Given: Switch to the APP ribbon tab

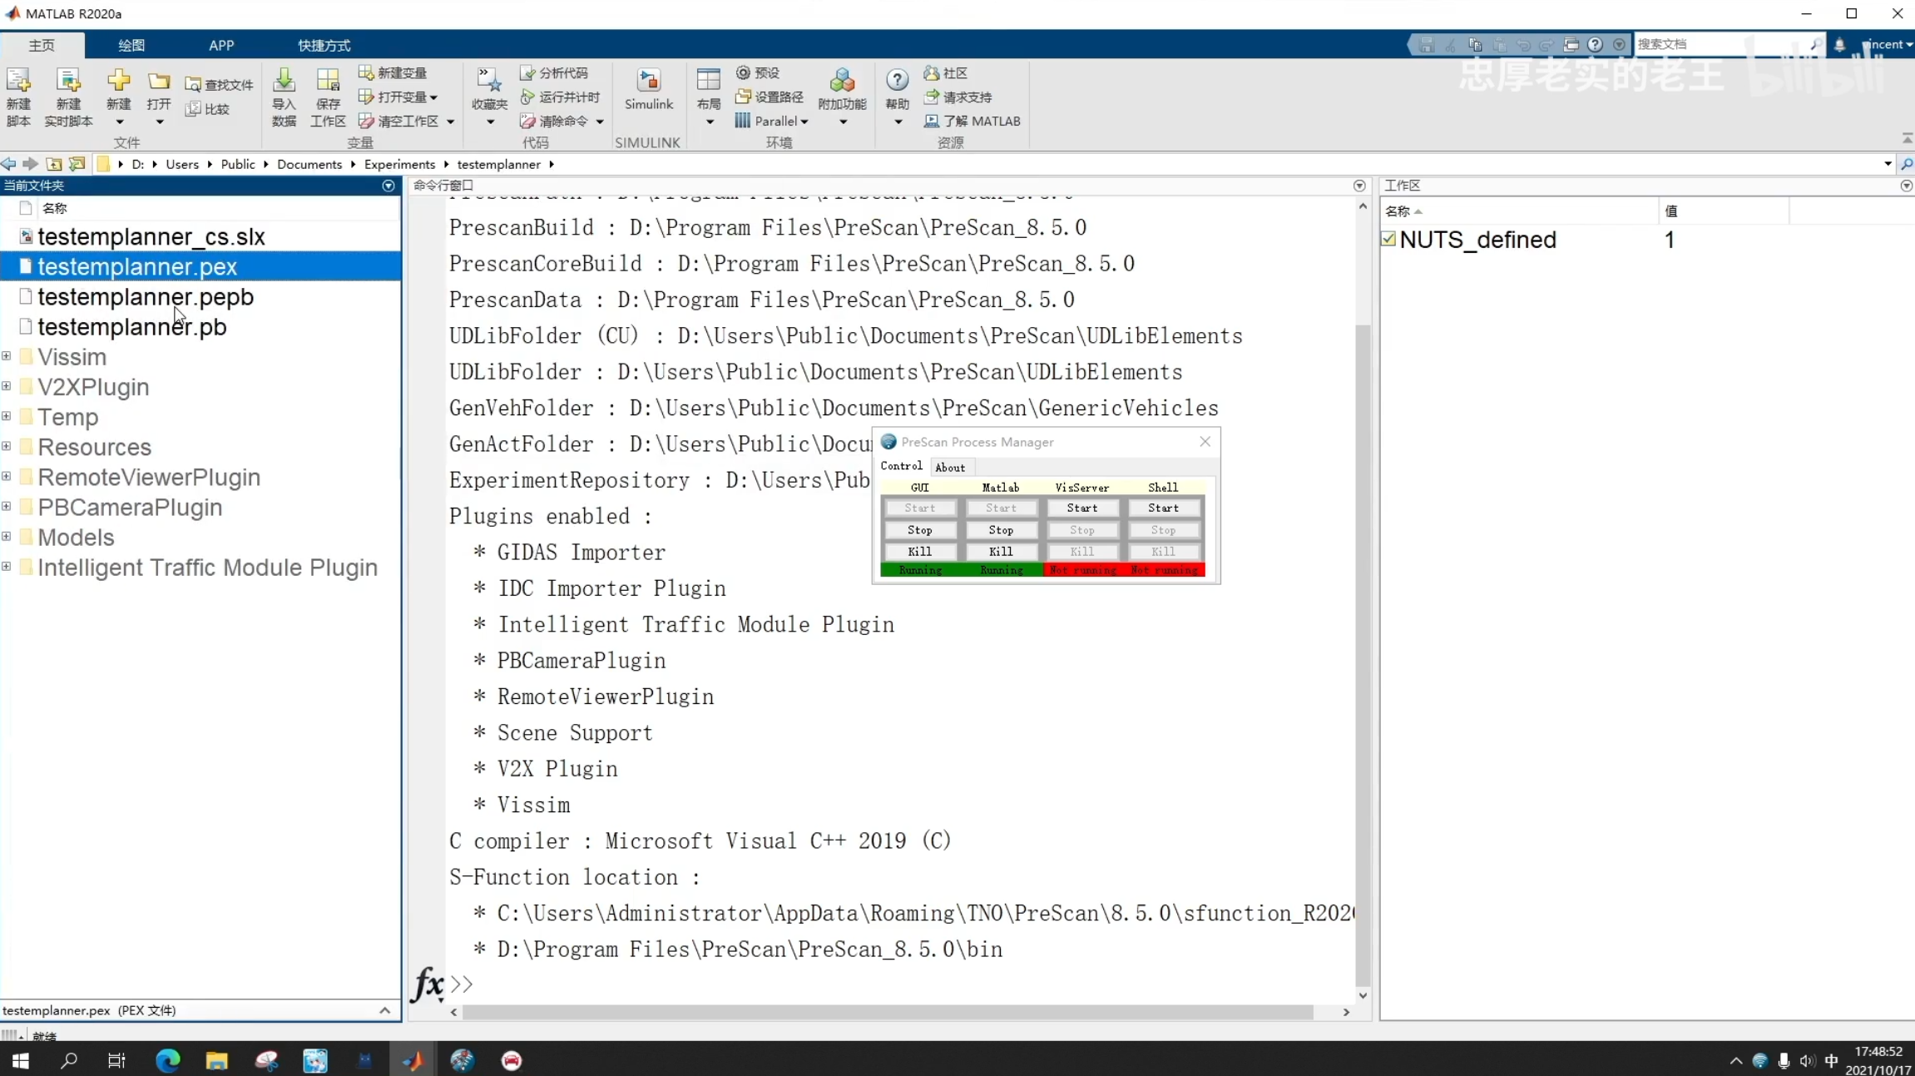Looking at the screenshot, I should pos(221,45).
